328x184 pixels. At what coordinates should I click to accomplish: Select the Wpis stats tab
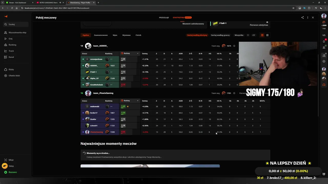pyautogui.click(x=115, y=35)
